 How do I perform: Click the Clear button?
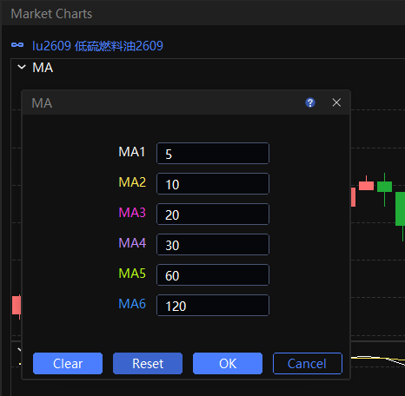click(68, 364)
